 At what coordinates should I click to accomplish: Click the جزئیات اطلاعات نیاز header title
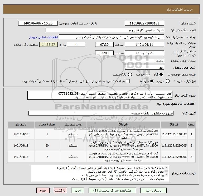(x=180, y=9)
